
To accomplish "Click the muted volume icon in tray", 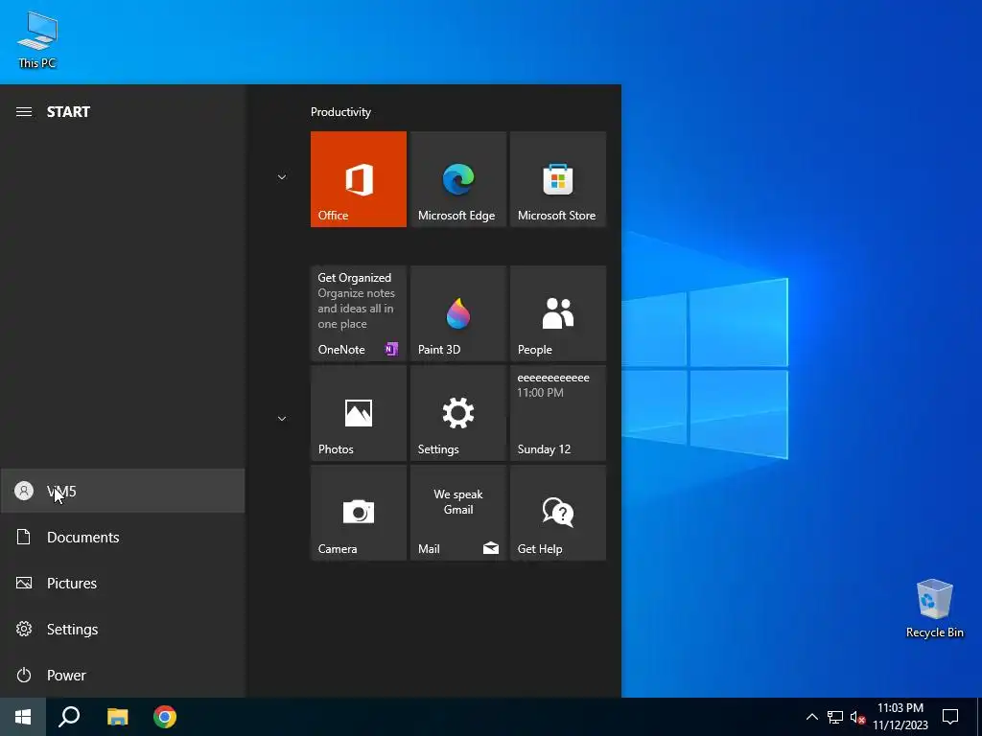I will pyautogui.click(x=857, y=717).
